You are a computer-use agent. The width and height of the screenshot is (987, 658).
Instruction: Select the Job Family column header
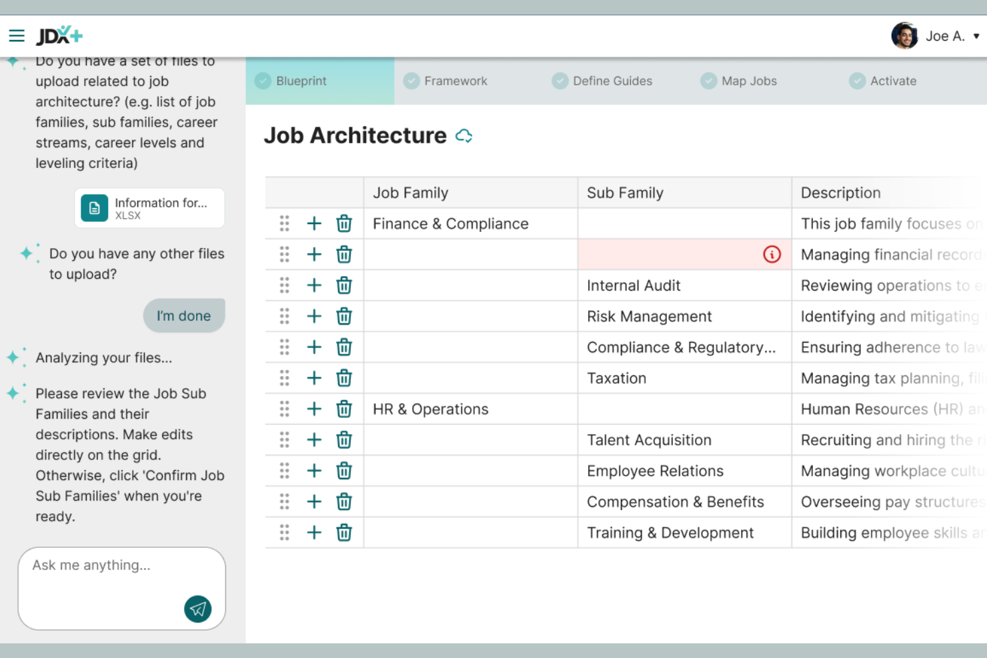471,193
